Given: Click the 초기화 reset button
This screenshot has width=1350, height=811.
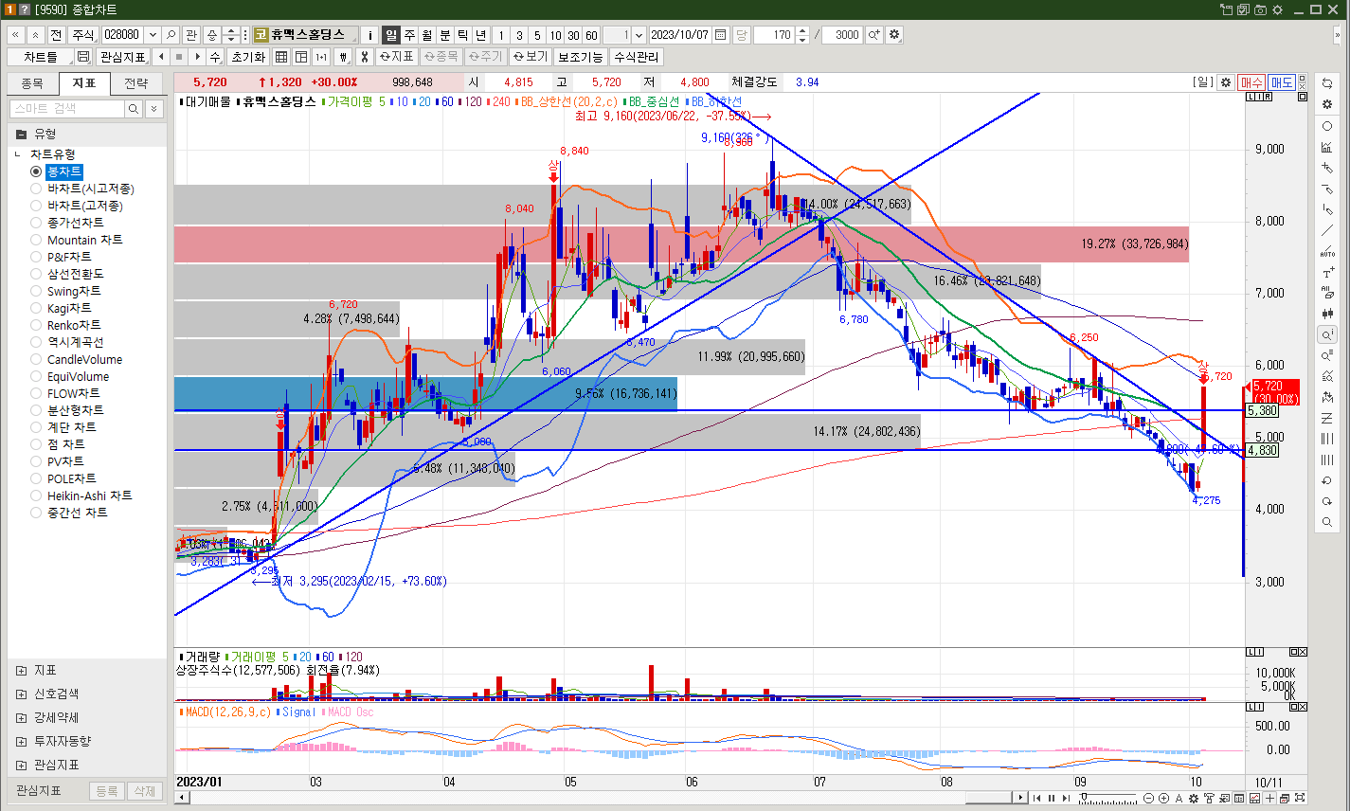Looking at the screenshot, I should point(248,57).
